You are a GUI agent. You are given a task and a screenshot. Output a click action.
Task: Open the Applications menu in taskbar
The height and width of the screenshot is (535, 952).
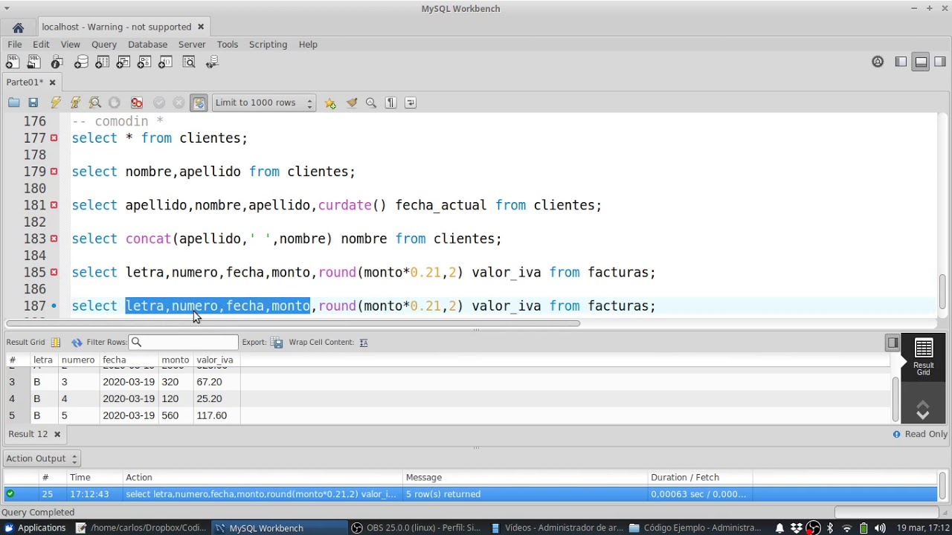pos(35,528)
